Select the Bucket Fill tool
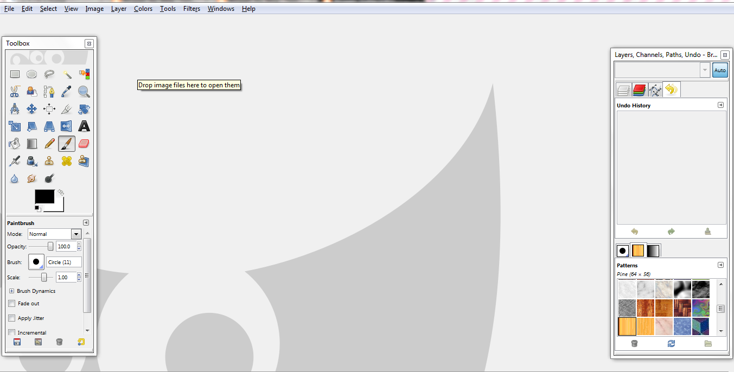This screenshot has width=734, height=372. [15, 144]
